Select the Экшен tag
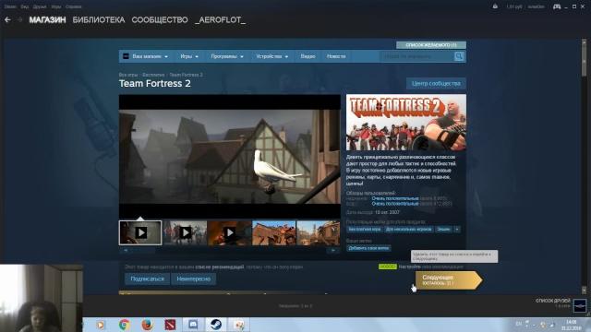The width and height of the screenshot is (591, 332). click(443, 229)
